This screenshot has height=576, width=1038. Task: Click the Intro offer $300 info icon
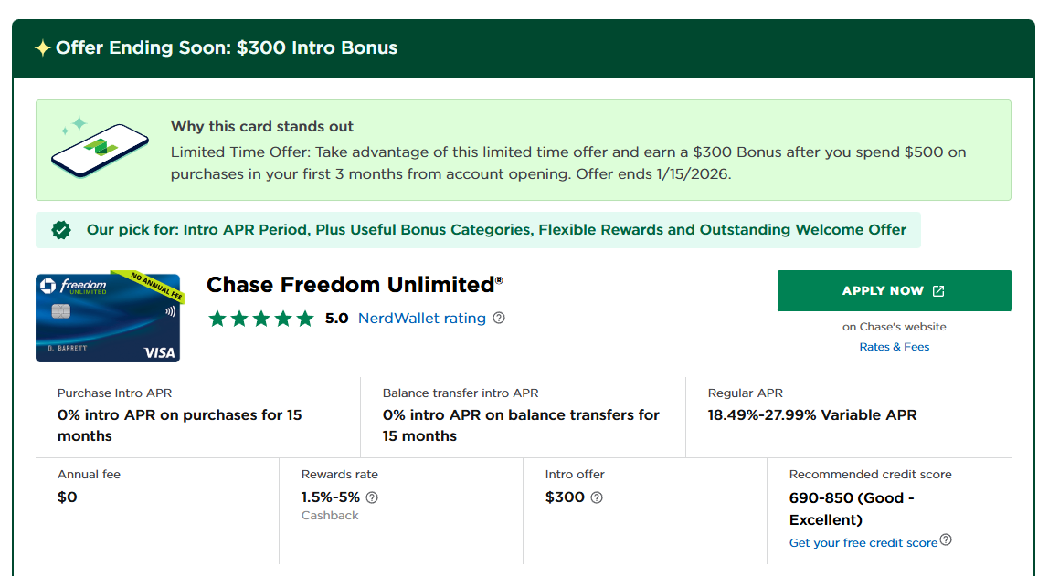click(x=597, y=497)
